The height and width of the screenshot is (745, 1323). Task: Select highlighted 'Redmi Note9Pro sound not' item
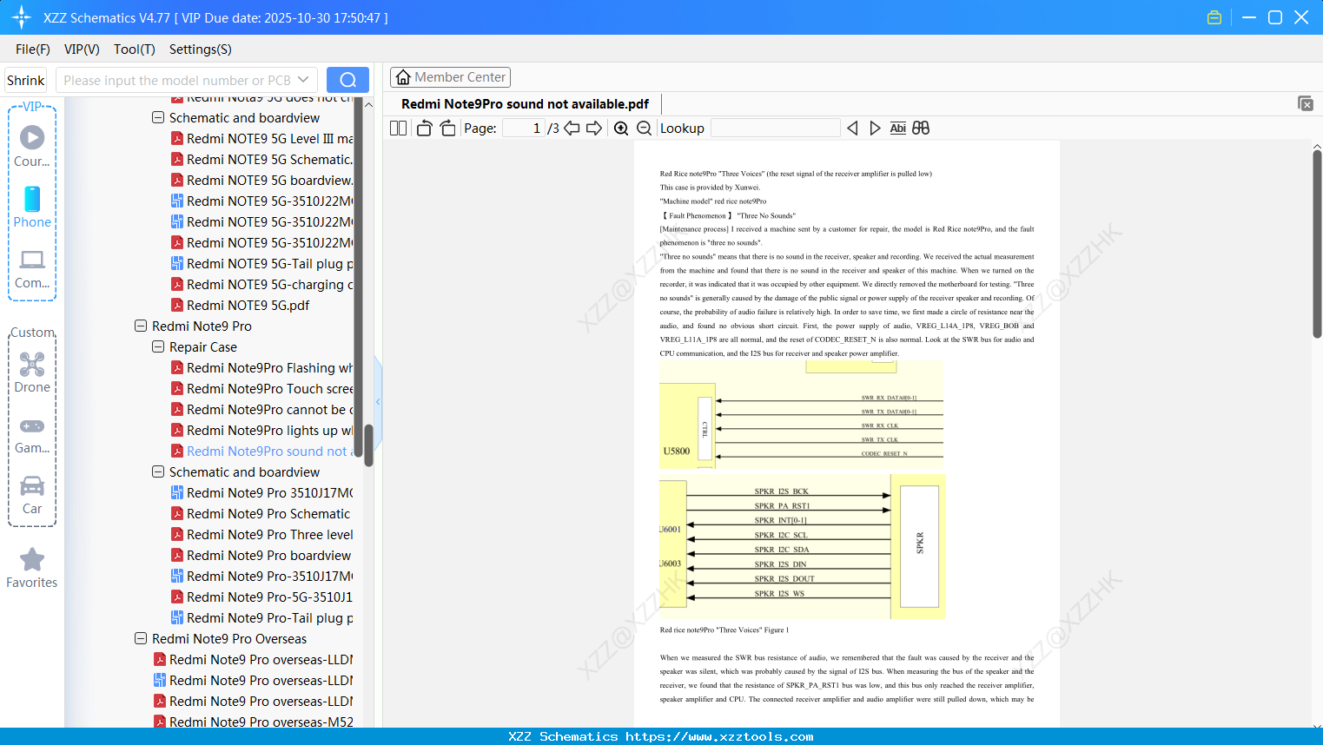pyautogui.click(x=261, y=452)
